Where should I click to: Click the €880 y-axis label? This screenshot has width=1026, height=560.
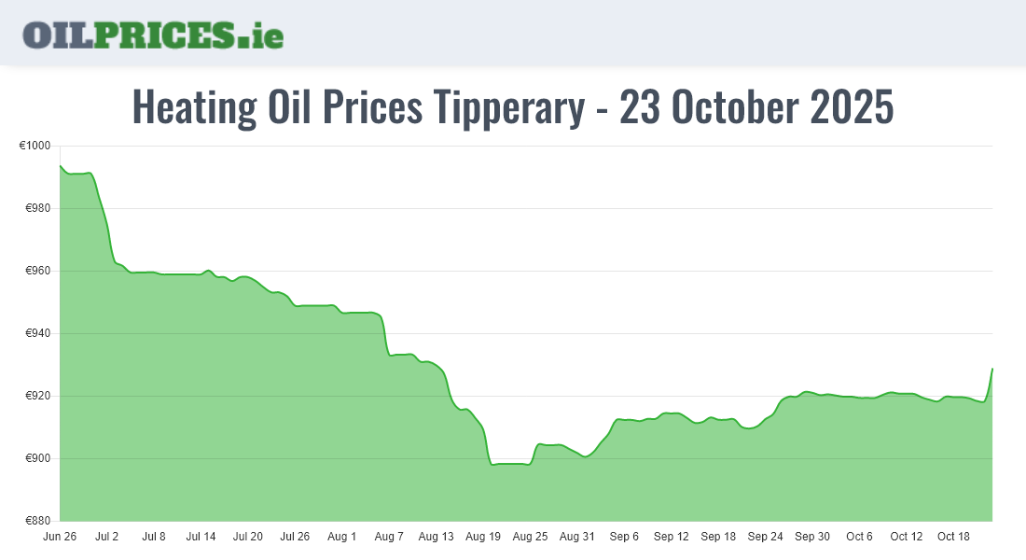point(39,521)
